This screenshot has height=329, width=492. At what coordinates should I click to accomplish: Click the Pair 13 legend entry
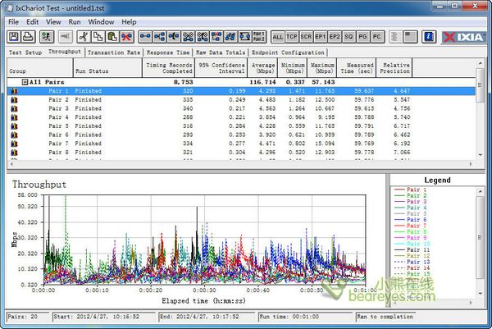[x=412, y=262]
